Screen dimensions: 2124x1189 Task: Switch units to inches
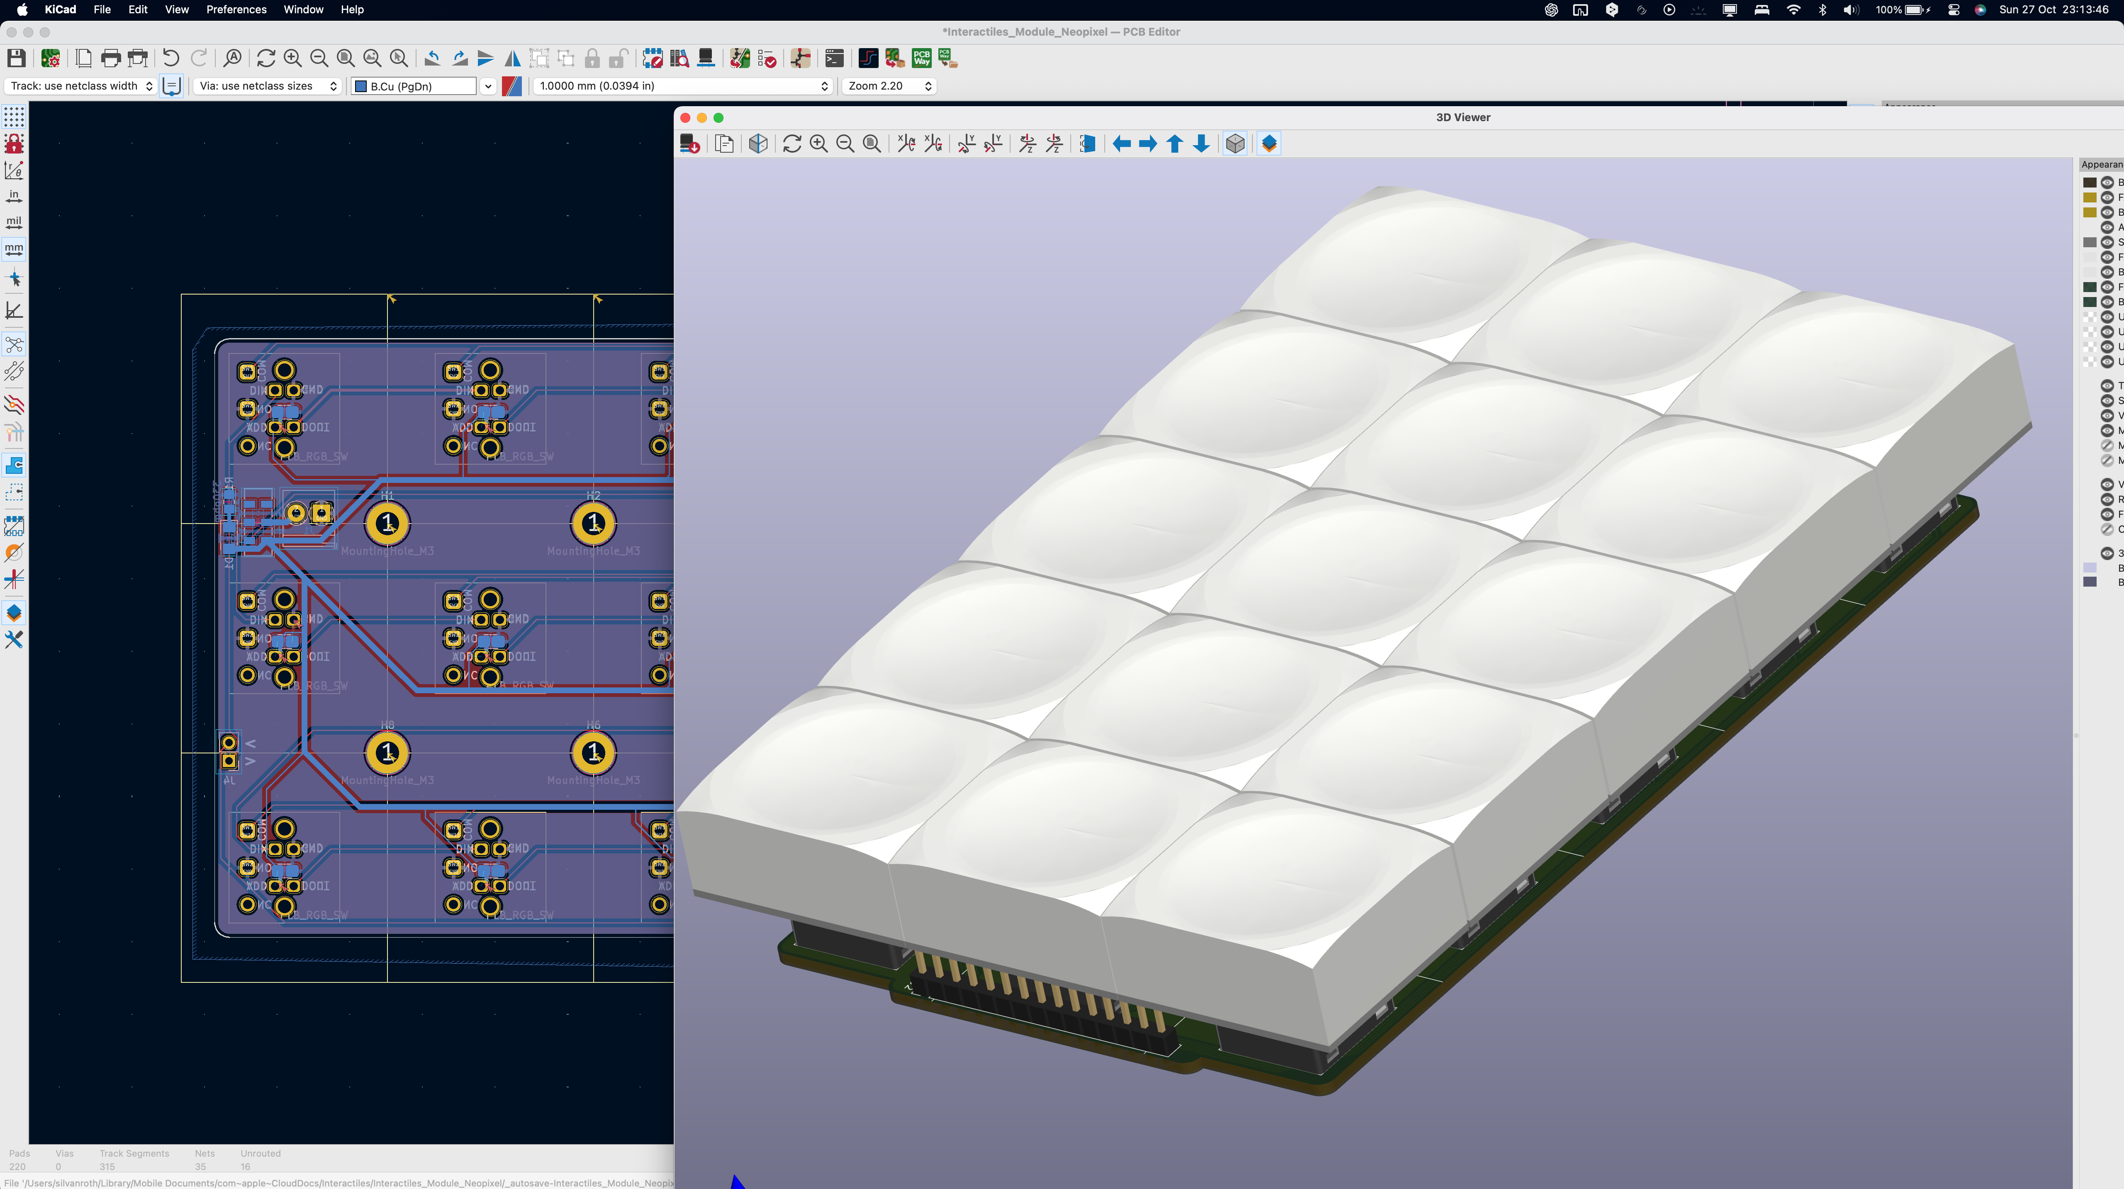(14, 196)
